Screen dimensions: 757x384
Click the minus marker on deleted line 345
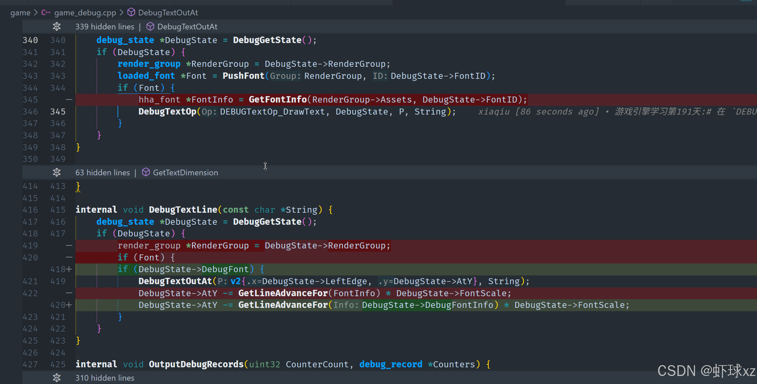[x=69, y=100]
